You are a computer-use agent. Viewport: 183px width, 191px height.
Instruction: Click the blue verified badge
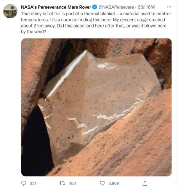(95, 7)
